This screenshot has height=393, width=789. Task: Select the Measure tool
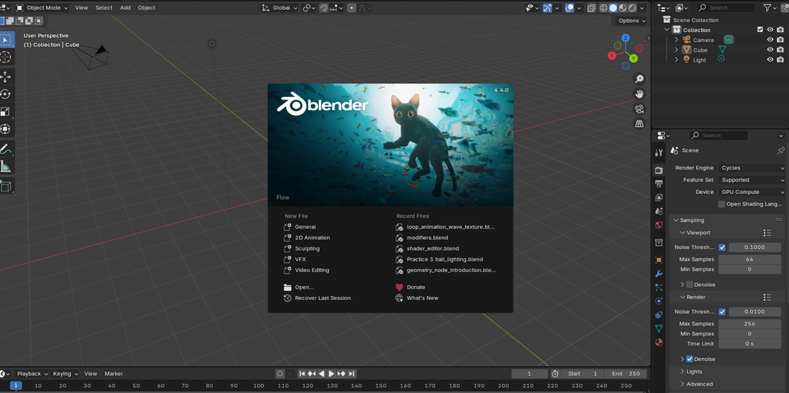6,166
